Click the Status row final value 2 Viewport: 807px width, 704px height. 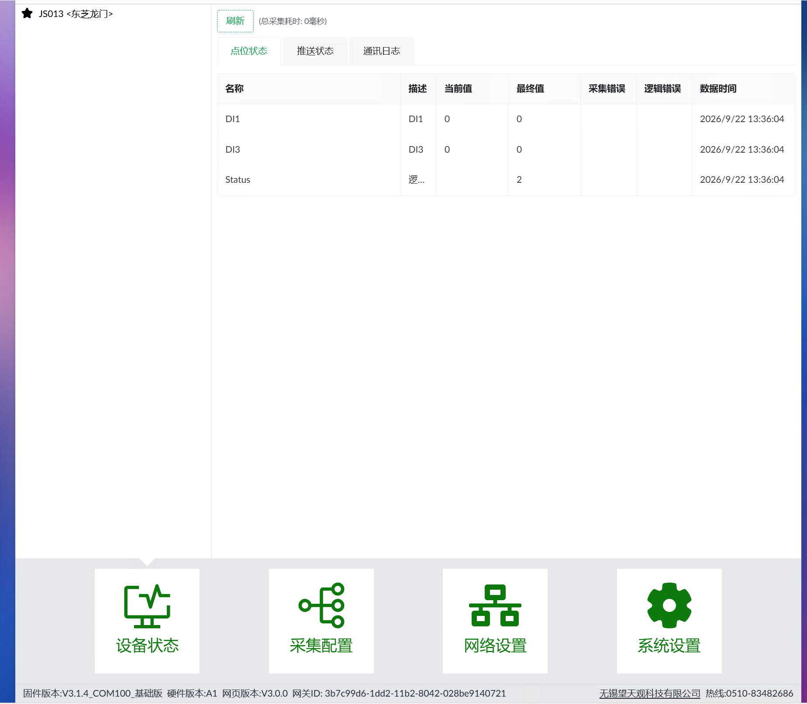(x=519, y=180)
